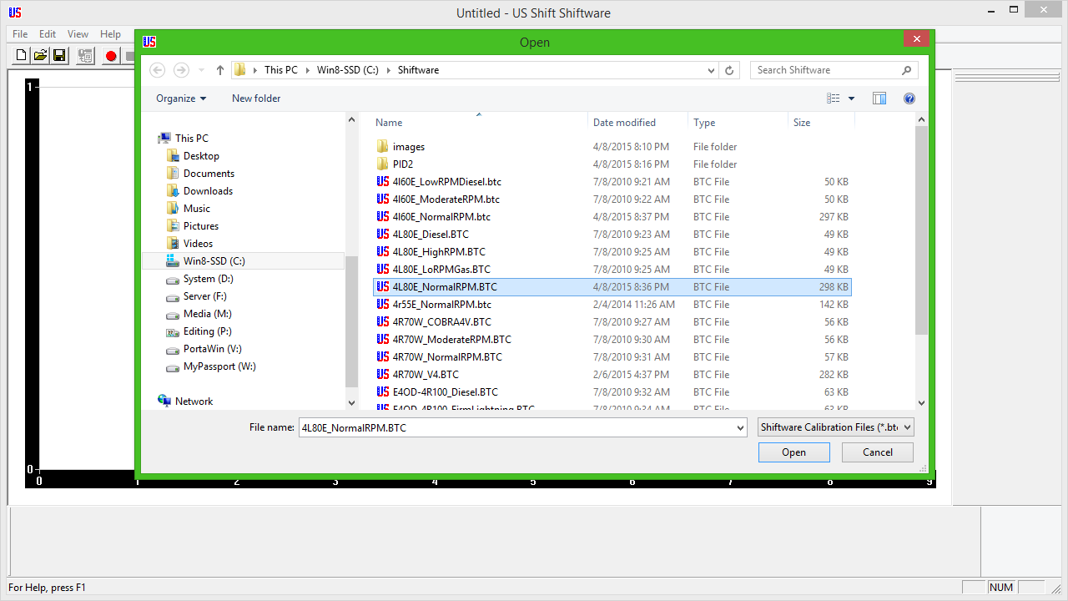Click the Save floppy disk toolbar icon

click(59, 56)
